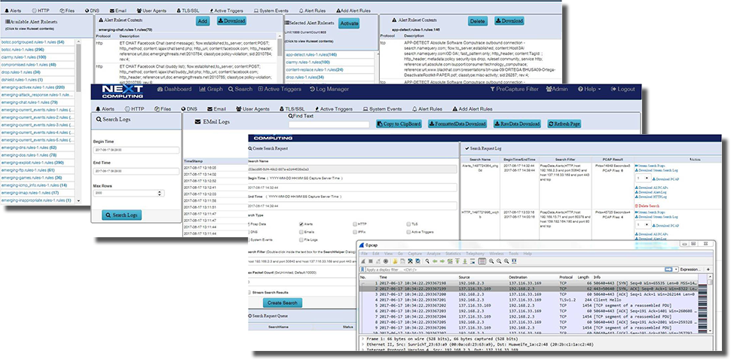Switch to TLS/SSL tab in Email Logs window
Viewport: 731px width, 360px height.
[292, 109]
